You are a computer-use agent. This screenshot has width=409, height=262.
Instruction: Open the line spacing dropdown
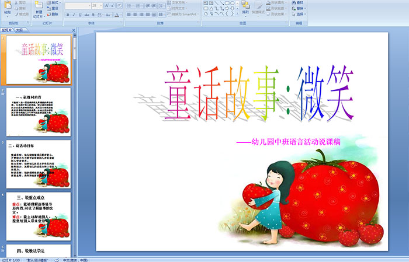tap(162, 5)
